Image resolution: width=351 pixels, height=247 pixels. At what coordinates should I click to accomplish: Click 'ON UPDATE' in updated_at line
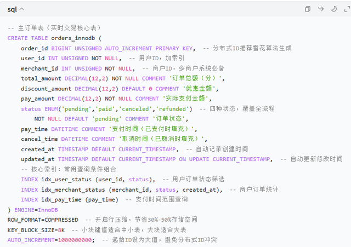click(x=194, y=159)
